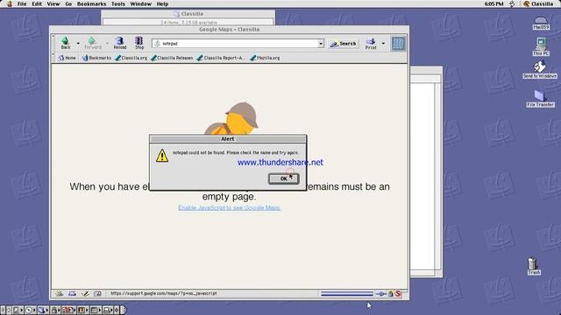
Task: Select the MacOS9 disk icon on desktop
Action: click(x=541, y=23)
